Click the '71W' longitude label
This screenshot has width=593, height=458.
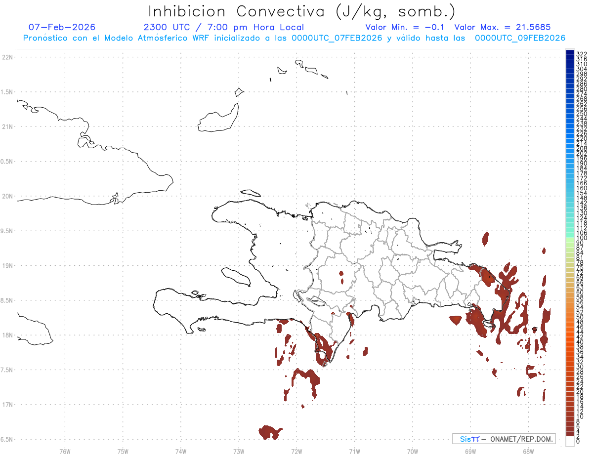coord(354,451)
